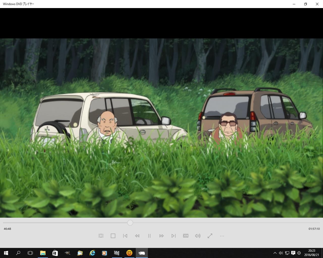Toggle closed captions (CC)
The height and width of the screenshot is (258, 323).
coord(186,236)
